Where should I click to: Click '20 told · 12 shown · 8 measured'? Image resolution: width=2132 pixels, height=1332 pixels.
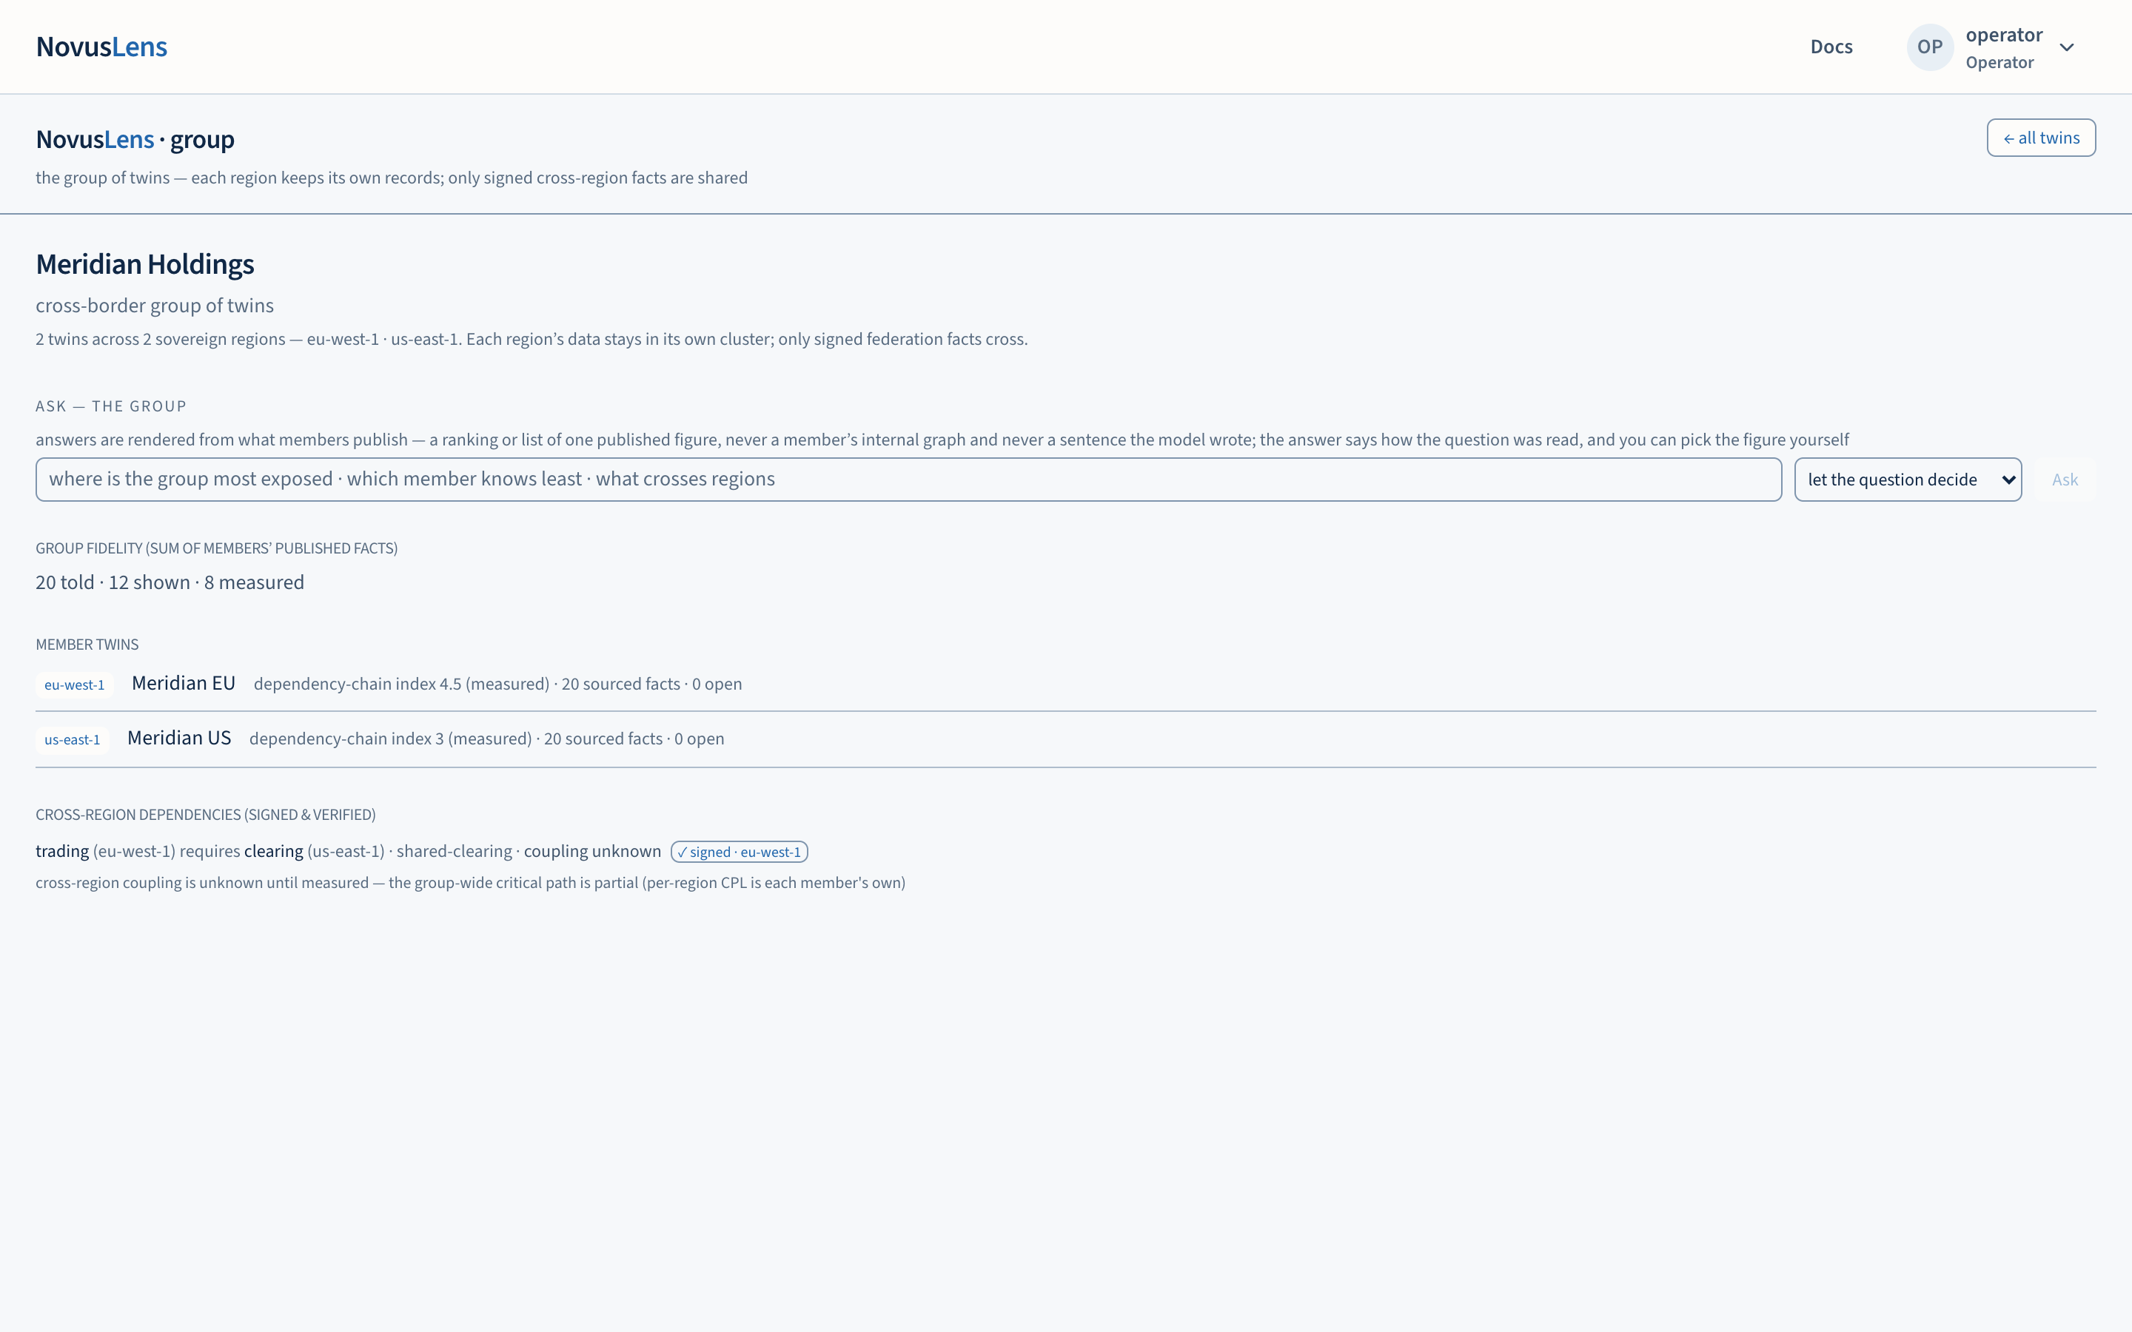click(170, 582)
